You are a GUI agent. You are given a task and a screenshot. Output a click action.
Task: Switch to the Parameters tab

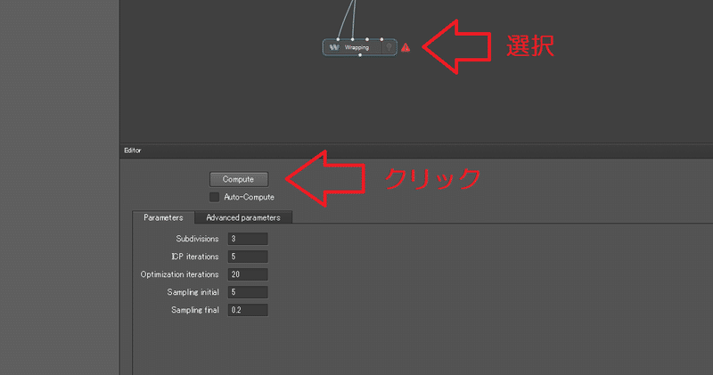click(x=163, y=217)
